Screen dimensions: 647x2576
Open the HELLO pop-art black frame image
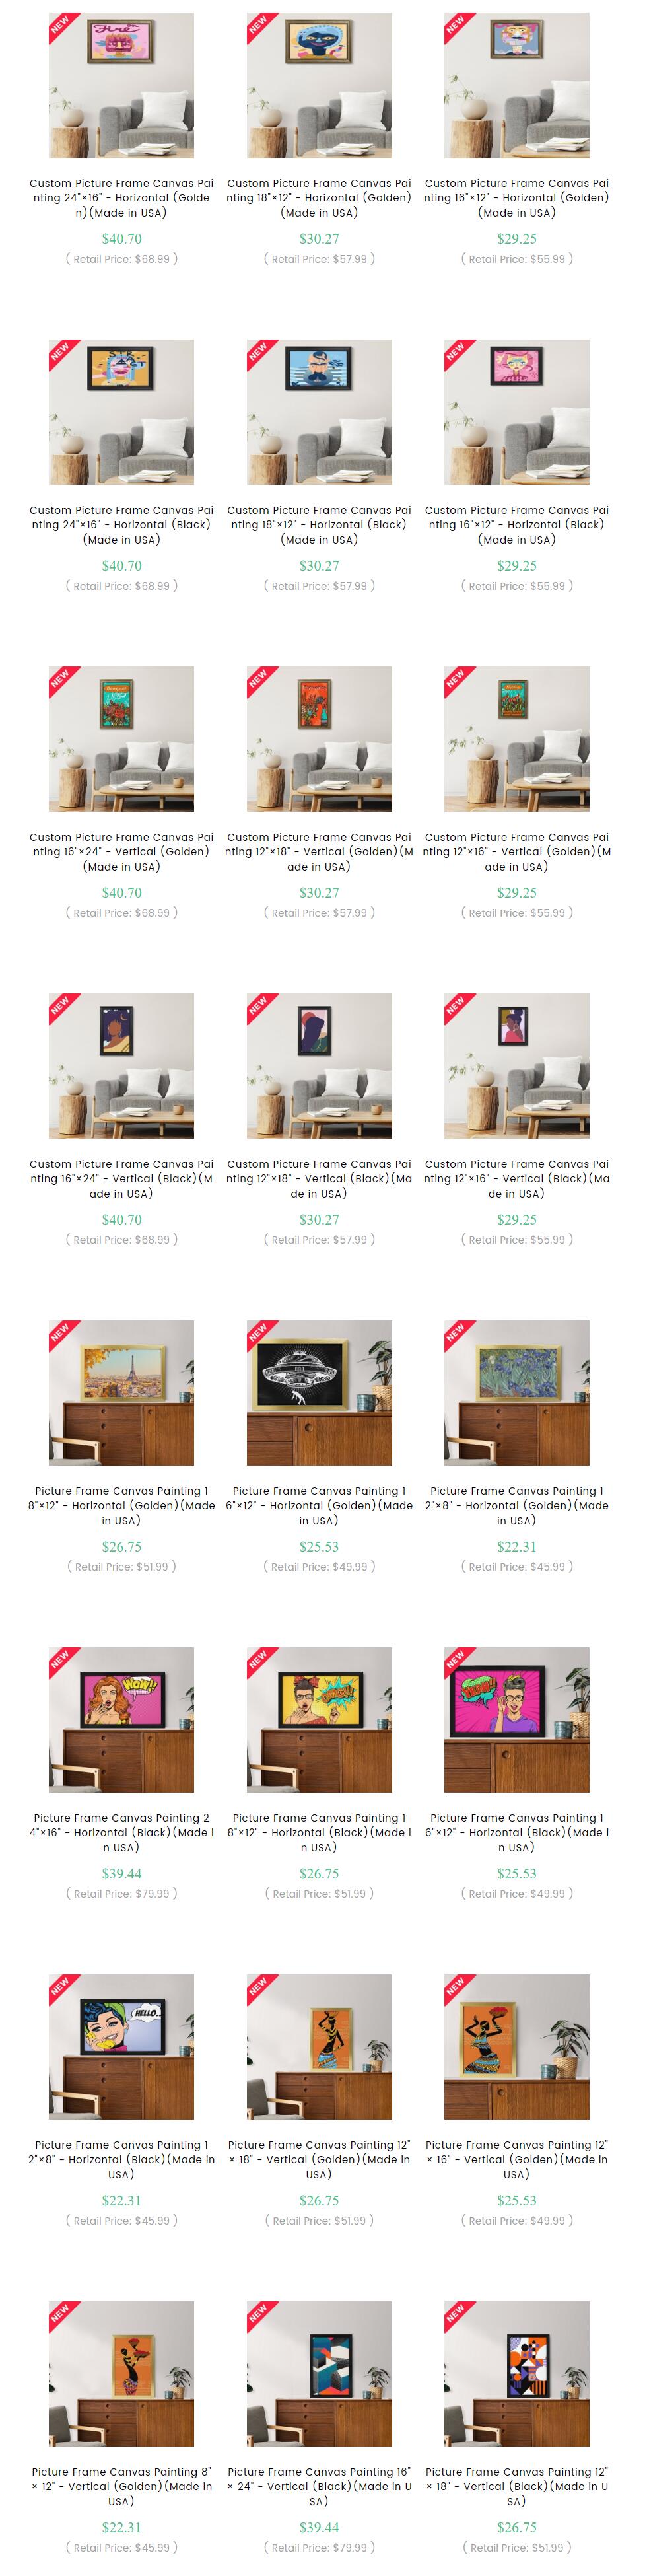click(x=121, y=2047)
